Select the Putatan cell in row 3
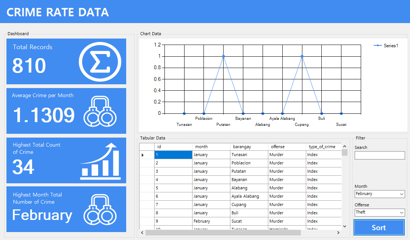Viewport: 410px width, 240px height. coord(249,171)
